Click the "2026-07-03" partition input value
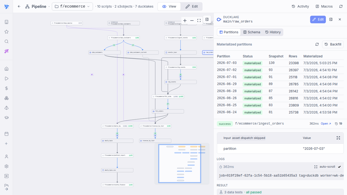This screenshot has width=347, height=195. click(314, 149)
